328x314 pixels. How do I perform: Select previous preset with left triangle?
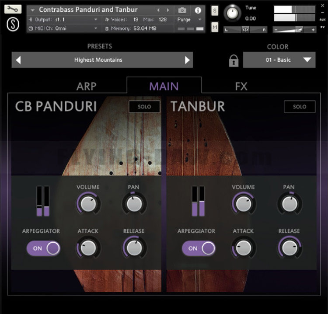(x=18, y=60)
